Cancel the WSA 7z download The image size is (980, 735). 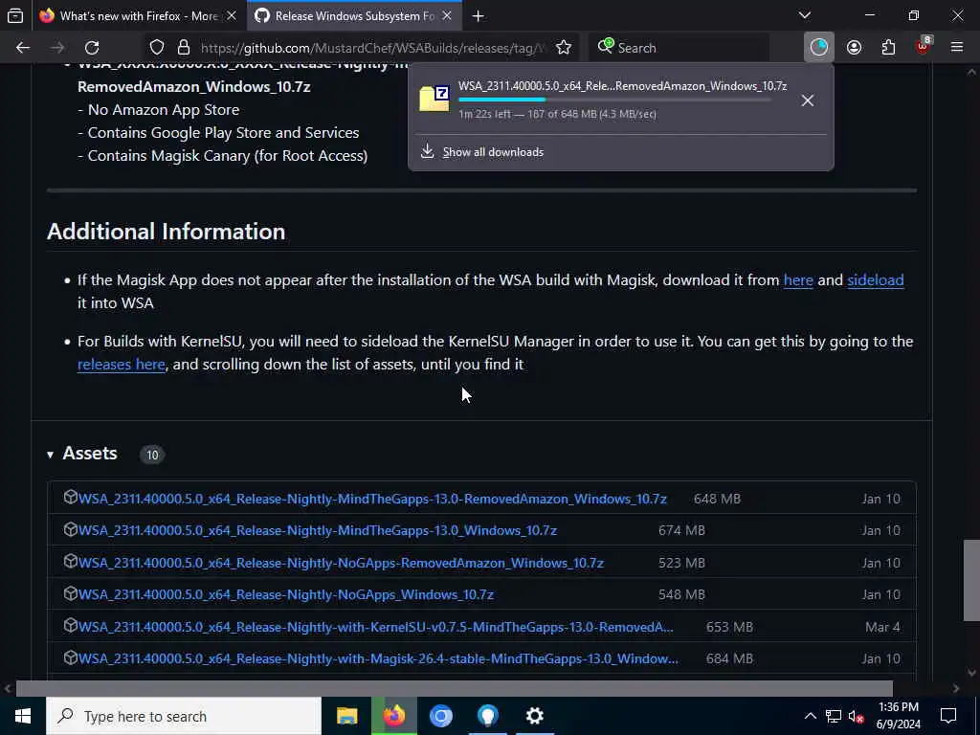pyautogui.click(x=808, y=100)
